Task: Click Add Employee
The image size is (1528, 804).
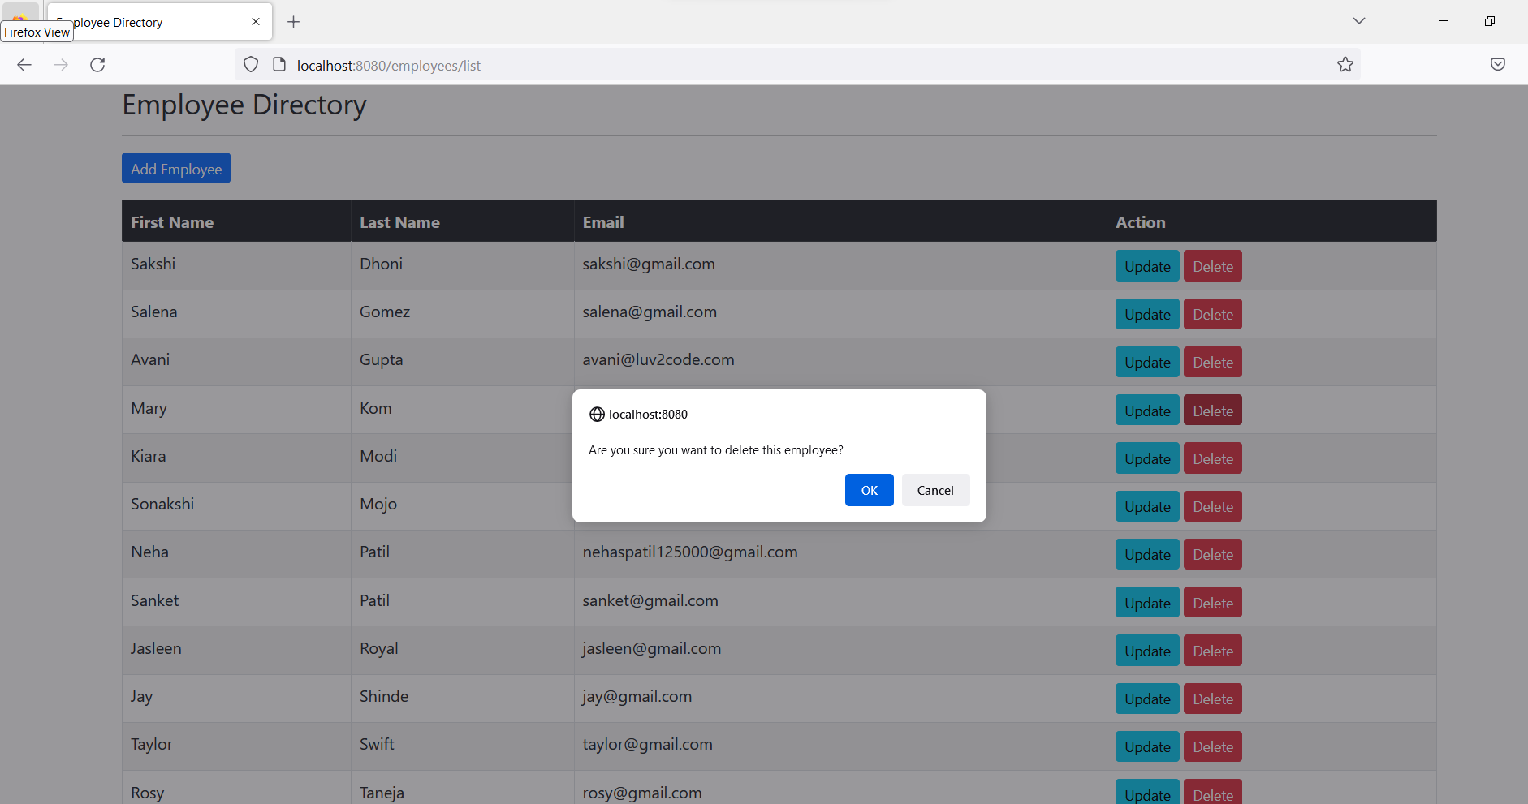Action: [x=175, y=168]
